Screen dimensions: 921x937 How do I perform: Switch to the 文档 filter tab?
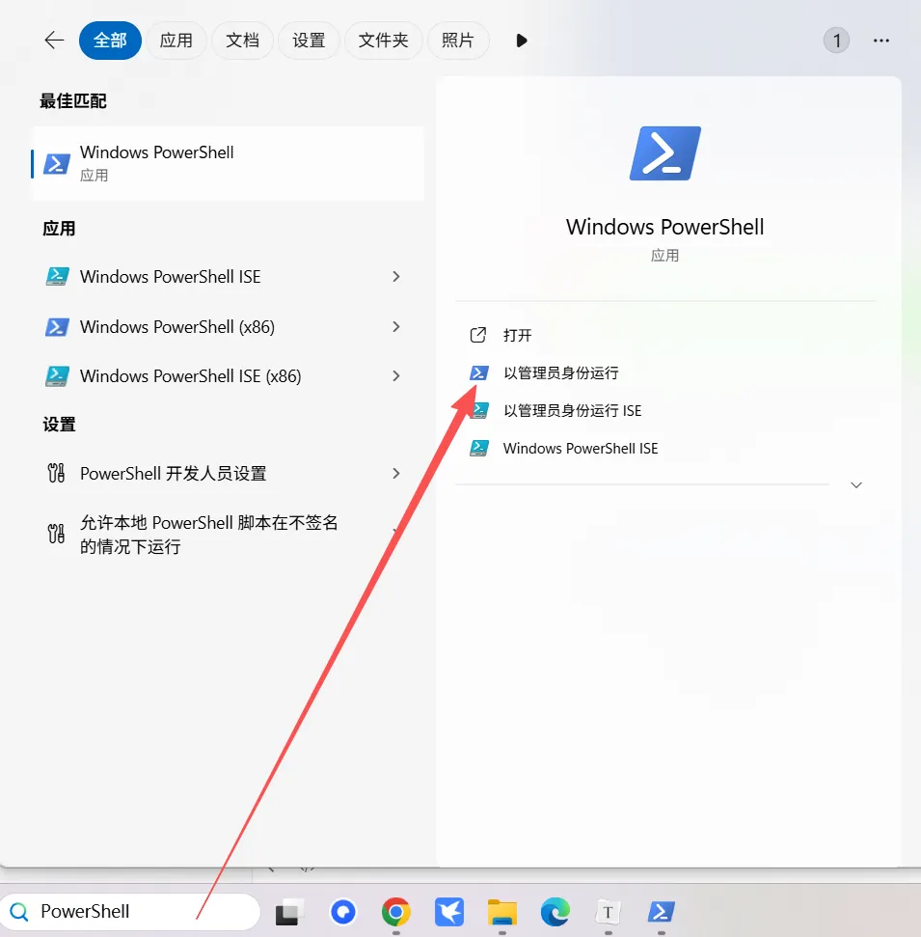[242, 41]
